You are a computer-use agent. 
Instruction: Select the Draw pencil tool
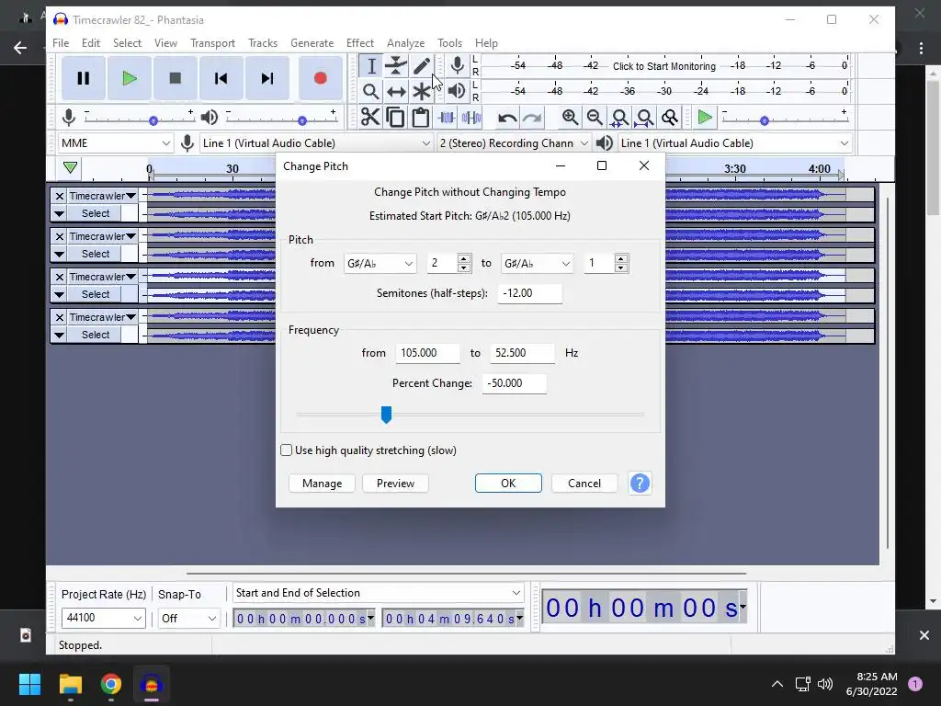(421, 66)
